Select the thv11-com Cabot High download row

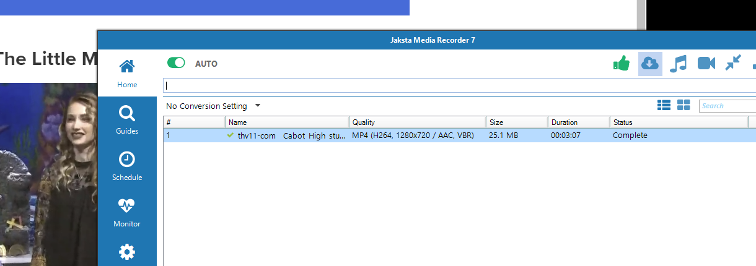click(459, 135)
